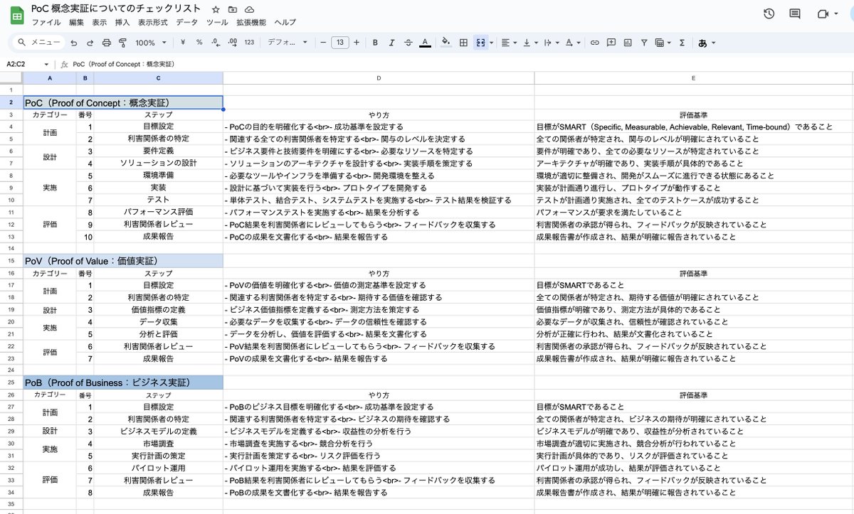Toggle create a filter
Screen dimensions: 854x514
click(644, 43)
